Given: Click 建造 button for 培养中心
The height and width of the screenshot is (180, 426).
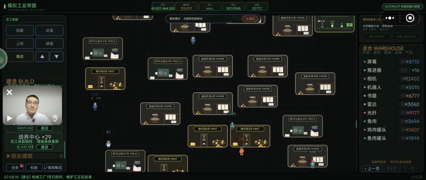Looking at the screenshot, I should click(x=45, y=147).
